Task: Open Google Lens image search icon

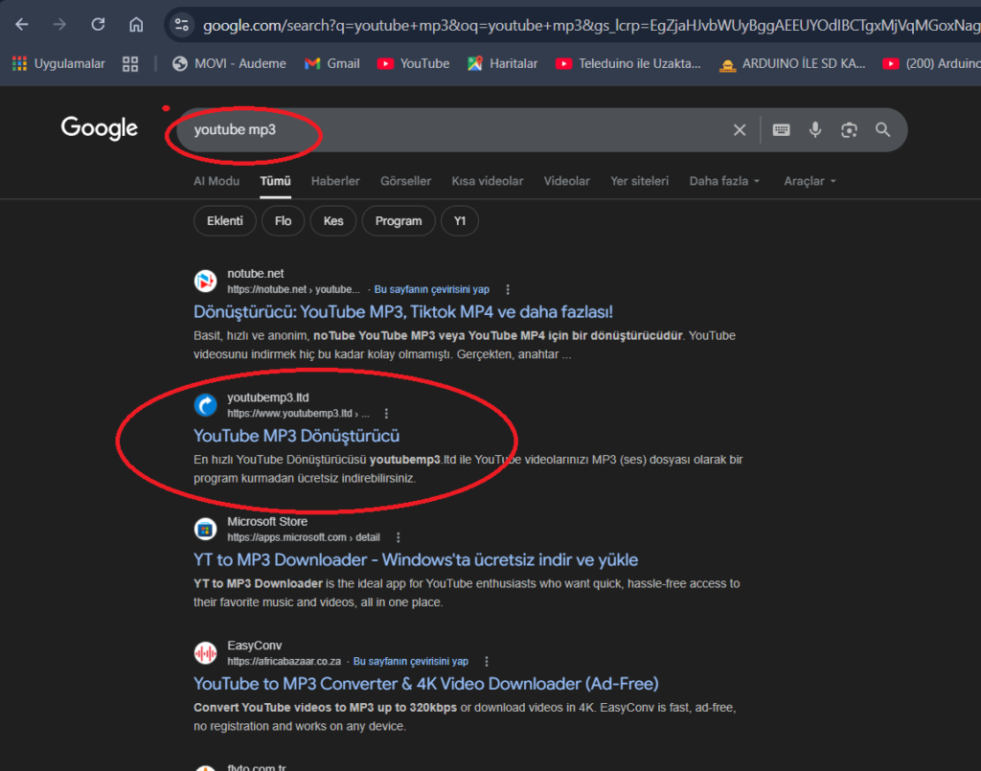Action: [849, 130]
